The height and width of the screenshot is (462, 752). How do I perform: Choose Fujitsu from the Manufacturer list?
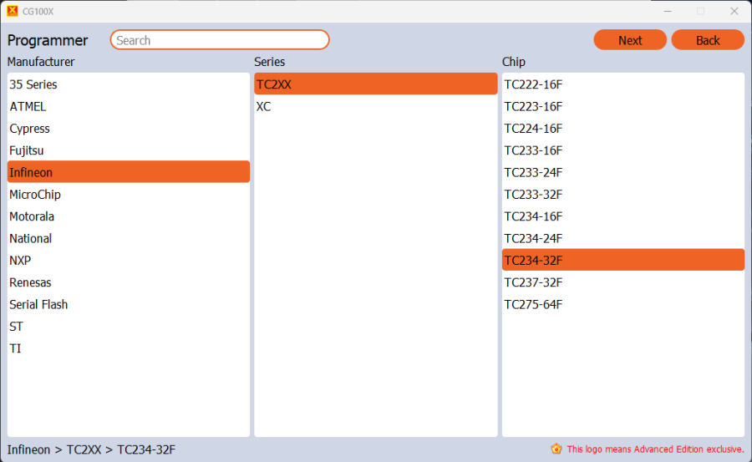point(27,150)
